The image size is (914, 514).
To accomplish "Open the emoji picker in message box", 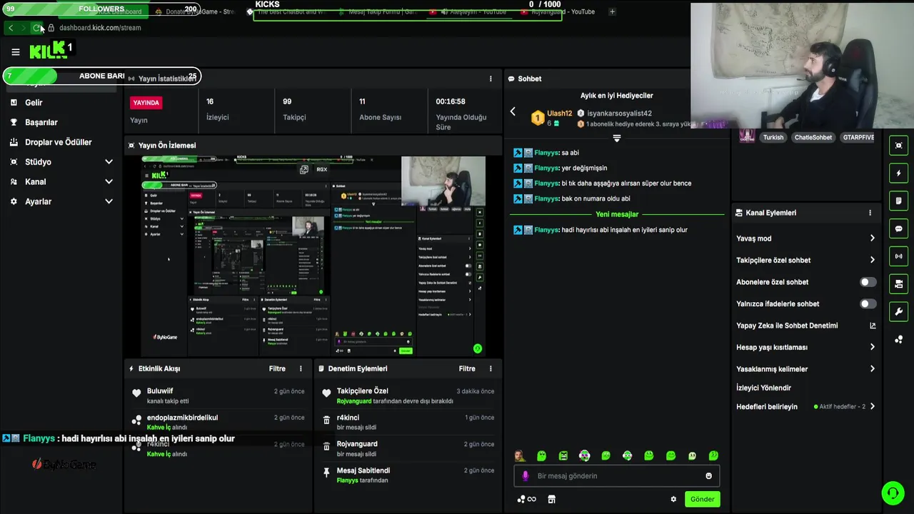I will (x=708, y=475).
